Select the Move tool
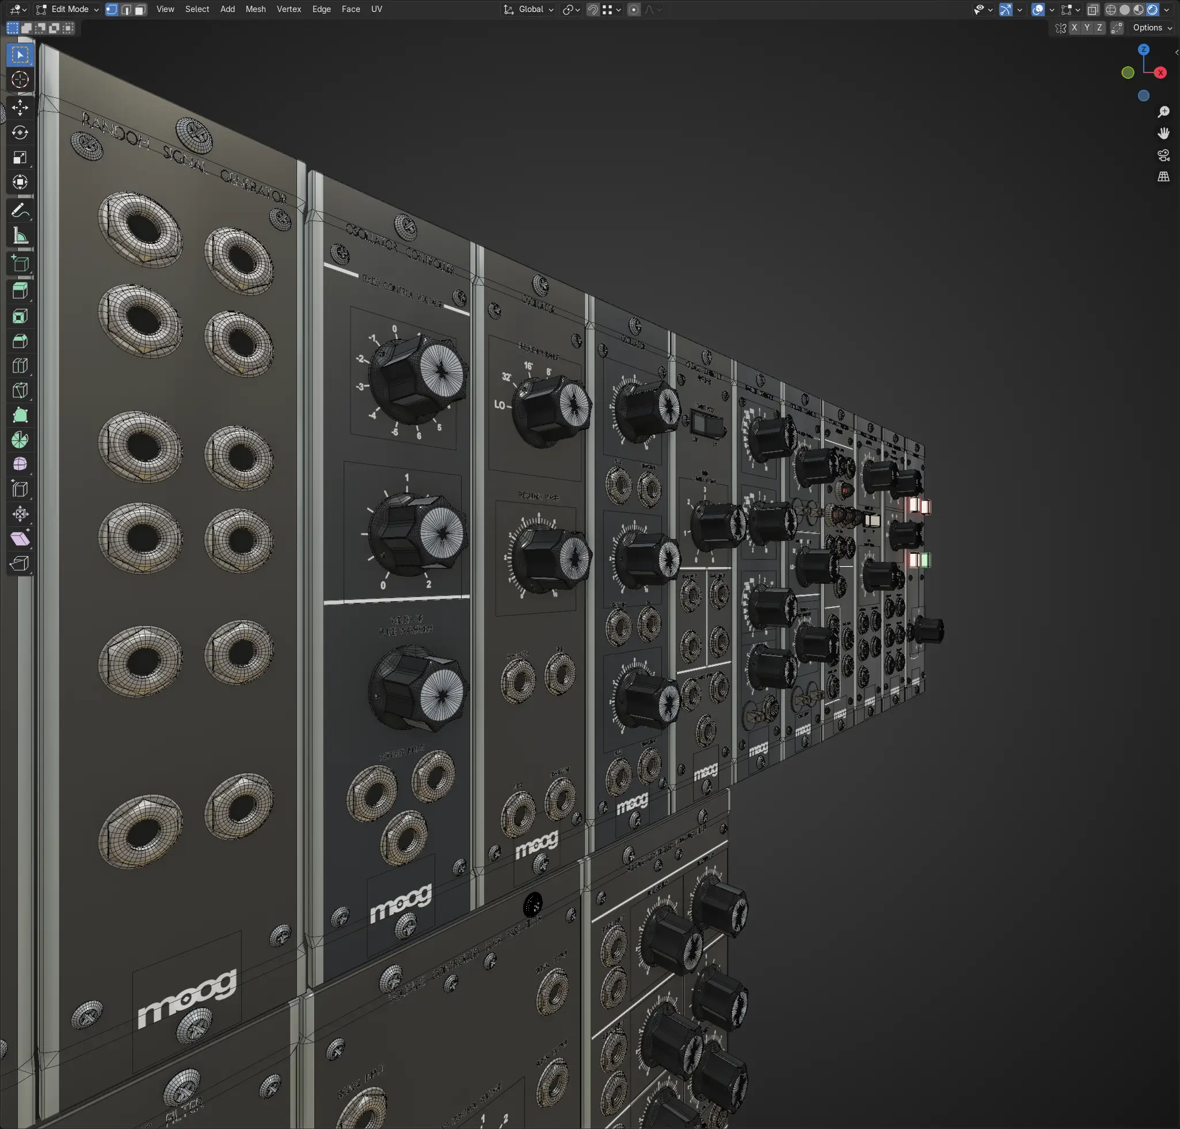Screen dimensions: 1180x1129 pyautogui.click(x=20, y=108)
